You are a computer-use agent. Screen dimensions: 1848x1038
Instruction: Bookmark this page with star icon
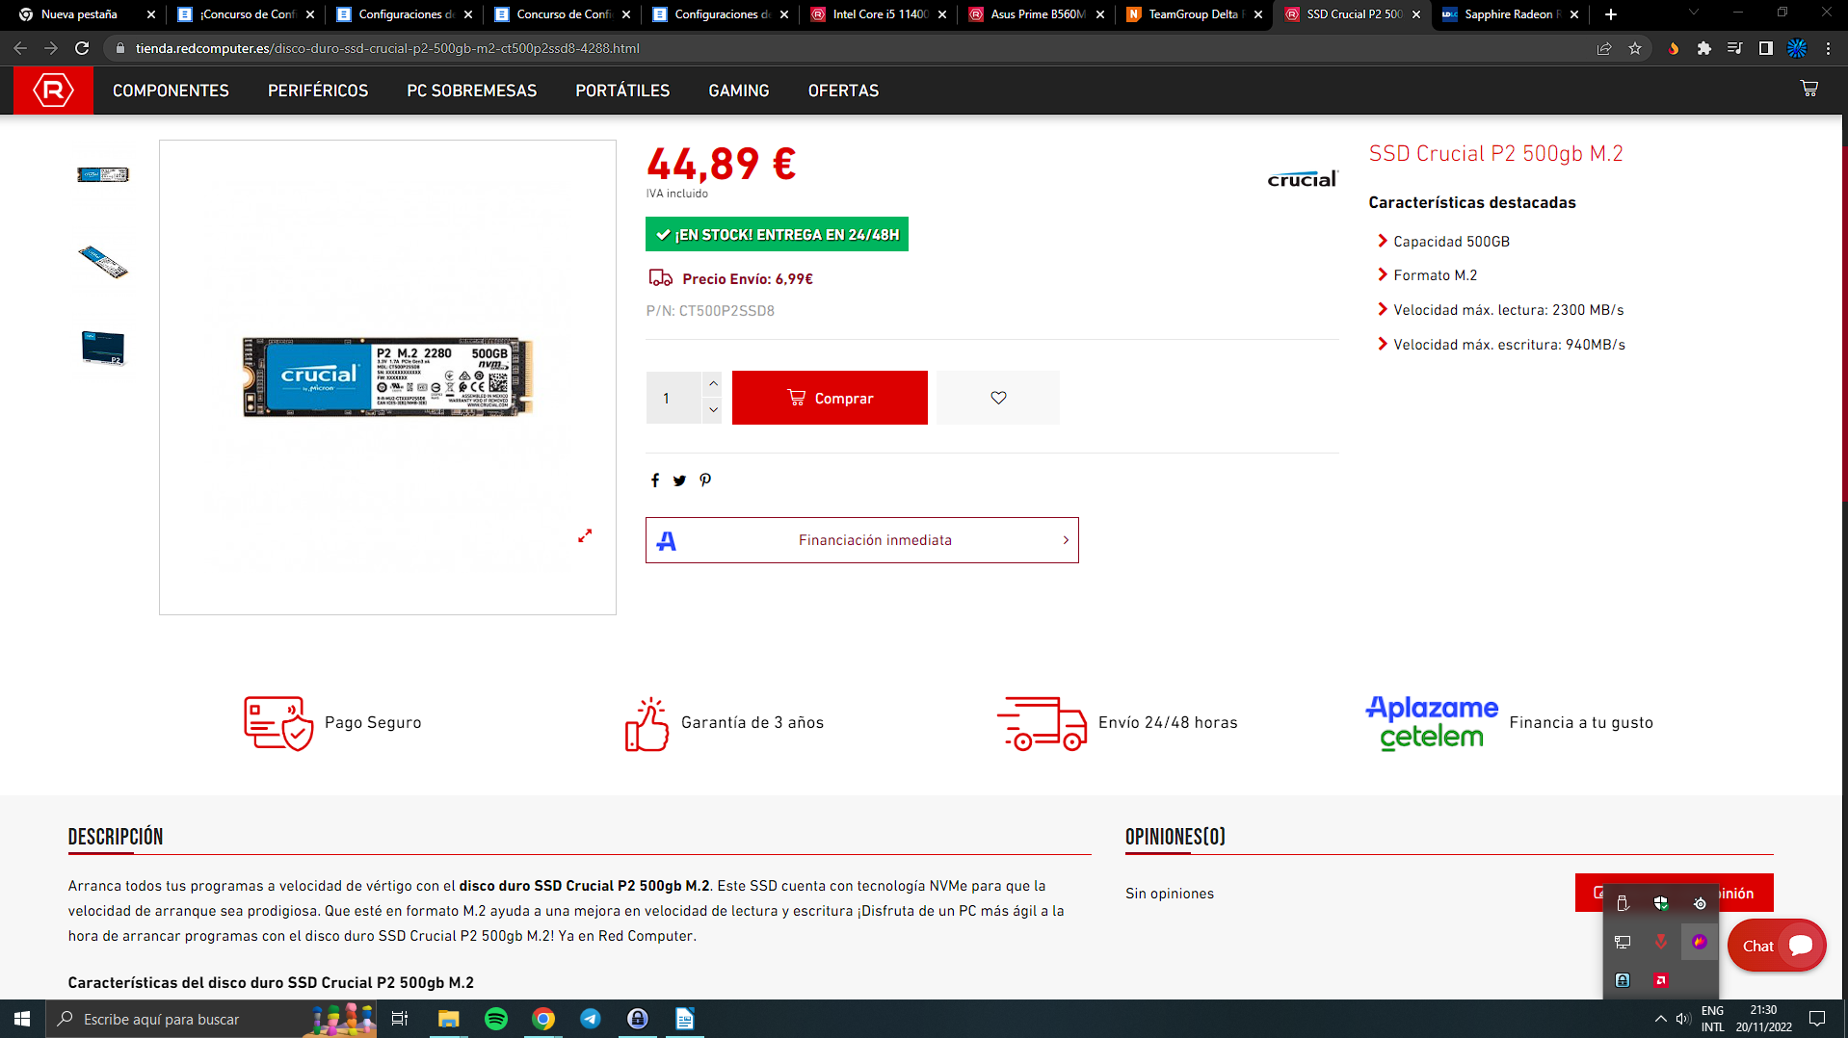pyautogui.click(x=1635, y=48)
